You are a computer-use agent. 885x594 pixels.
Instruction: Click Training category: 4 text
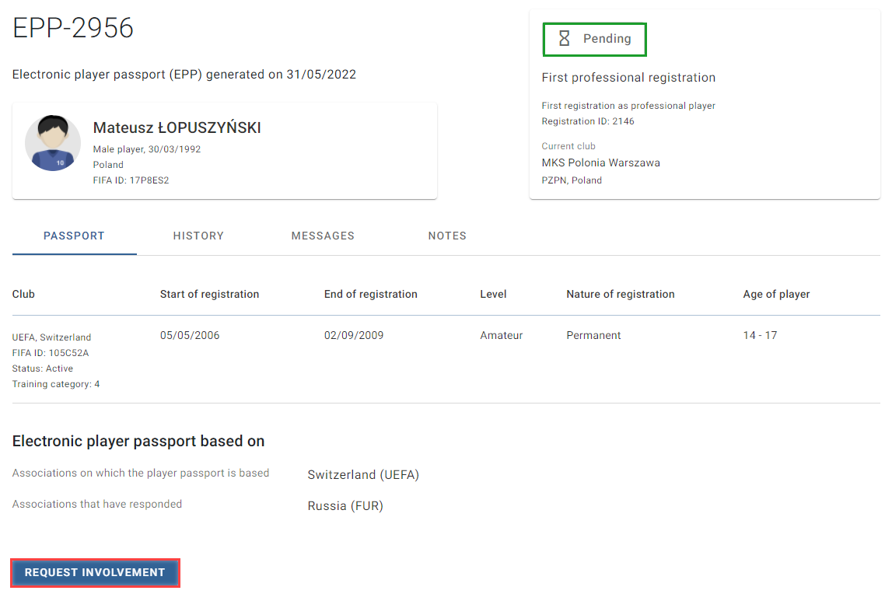pos(56,384)
